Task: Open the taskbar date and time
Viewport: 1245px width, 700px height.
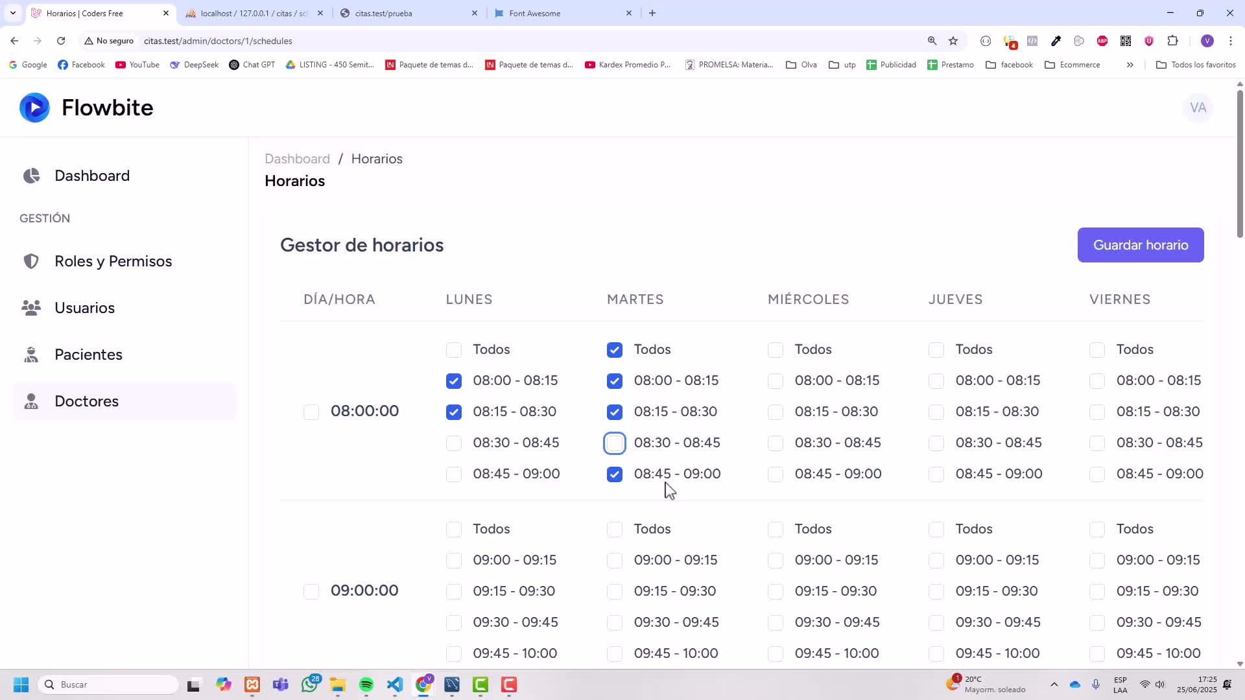Action: tap(1197, 684)
